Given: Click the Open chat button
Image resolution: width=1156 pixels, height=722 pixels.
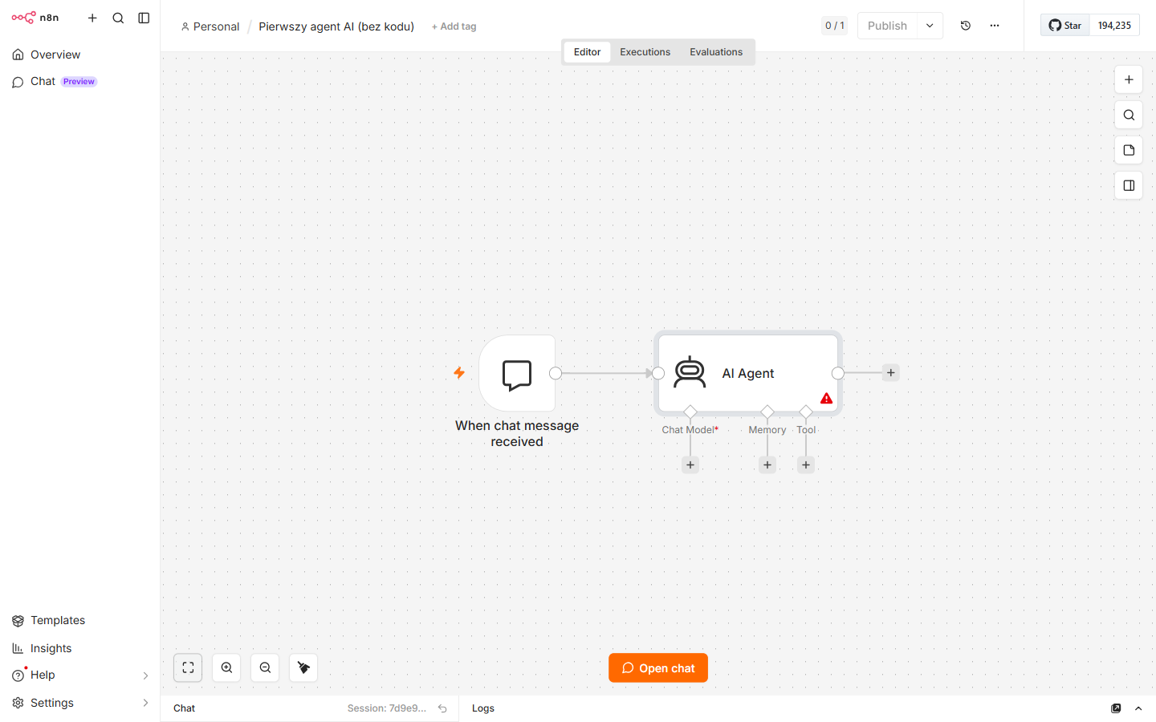Looking at the screenshot, I should (658, 668).
